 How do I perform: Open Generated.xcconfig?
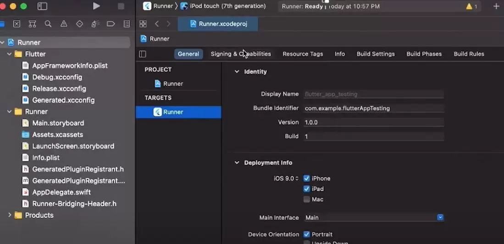(x=63, y=100)
